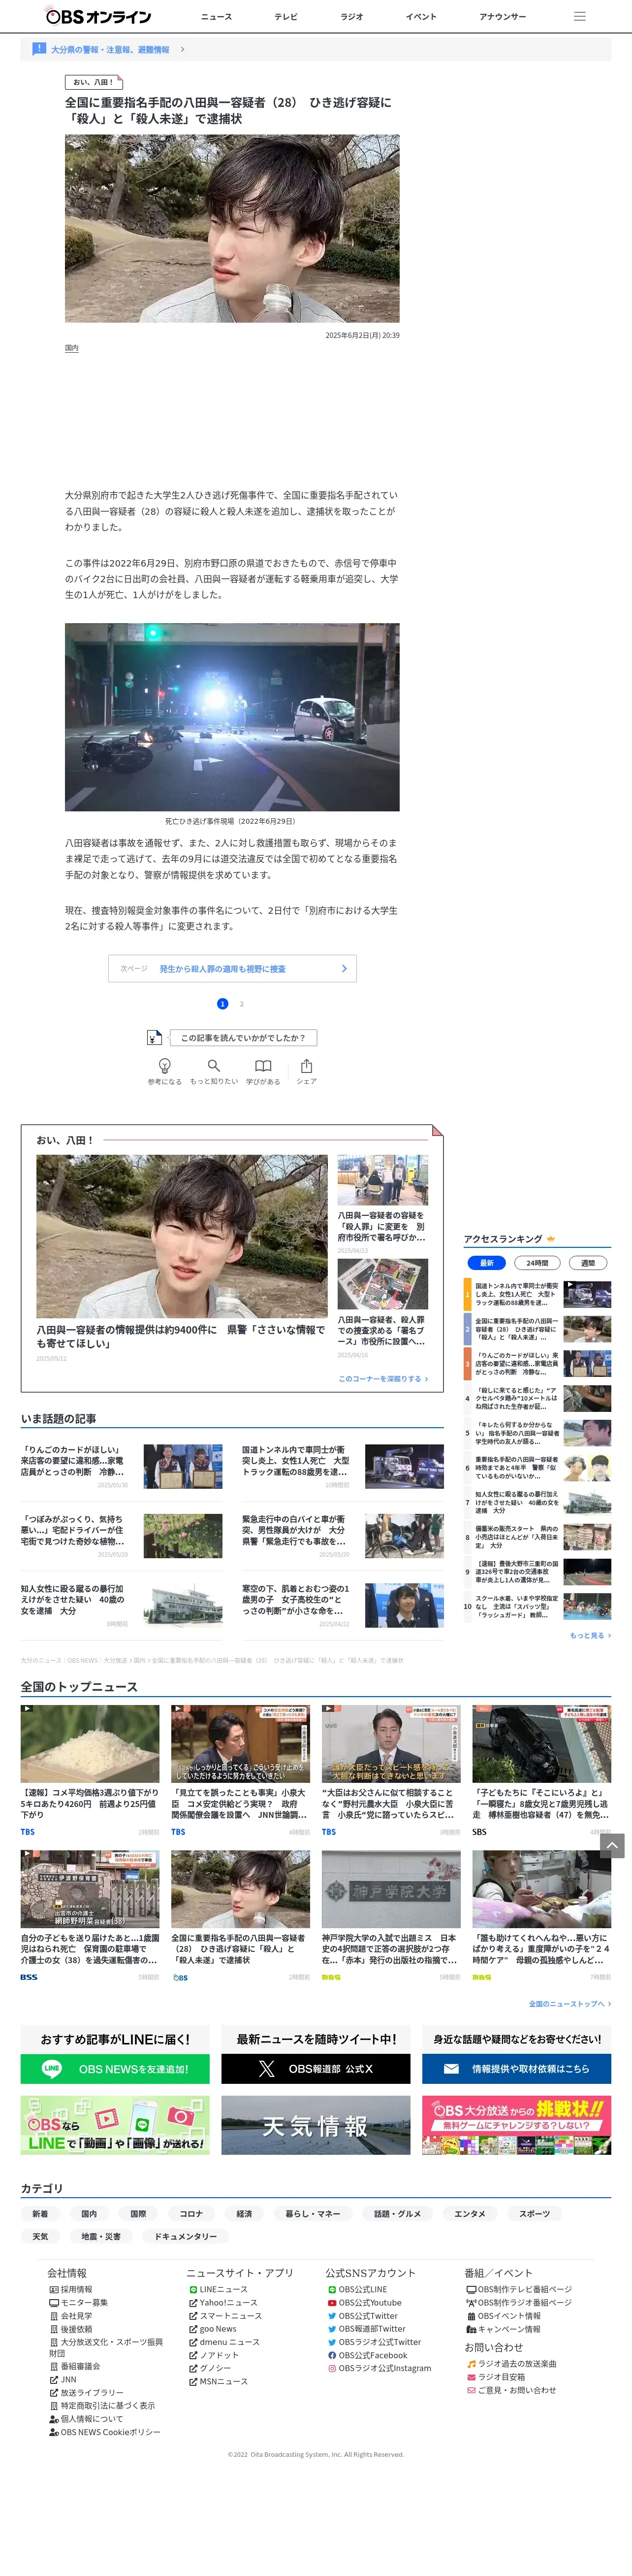This screenshot has width=632, height=2576.
Task: Click the hit-and-run scene night photo
Action: point(232,717)
